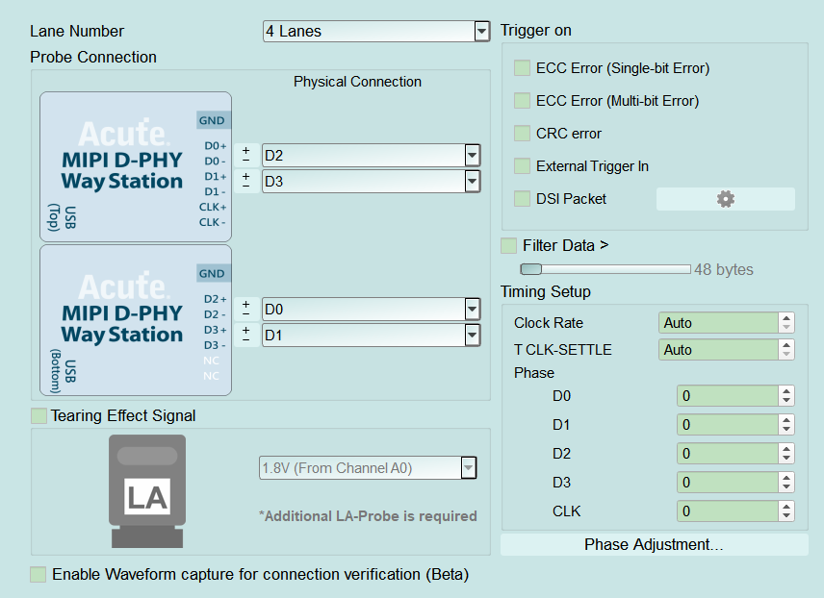Decrease the T CLK-SETTLE value
This screenshot has width=824, height=598.
(786, 355)
